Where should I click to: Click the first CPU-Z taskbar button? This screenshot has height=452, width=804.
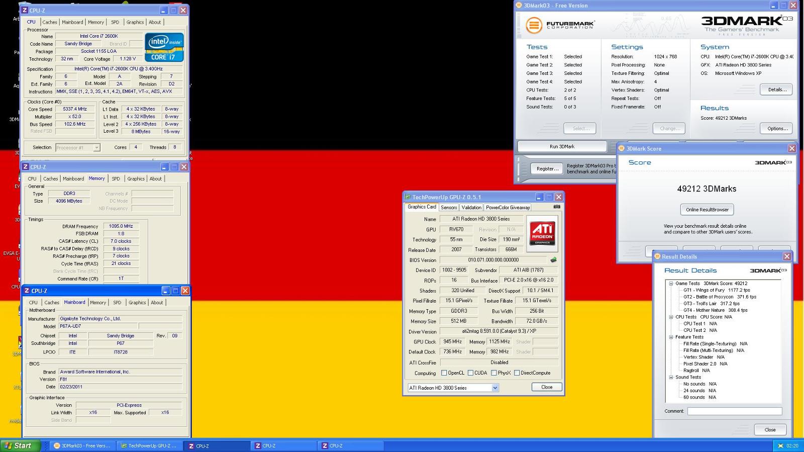click(x=217, y=445)
